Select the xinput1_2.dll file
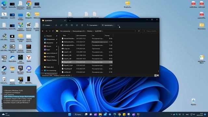Image resolution: width=208 pixels, height=117 pixels. (x=87, y=55)
